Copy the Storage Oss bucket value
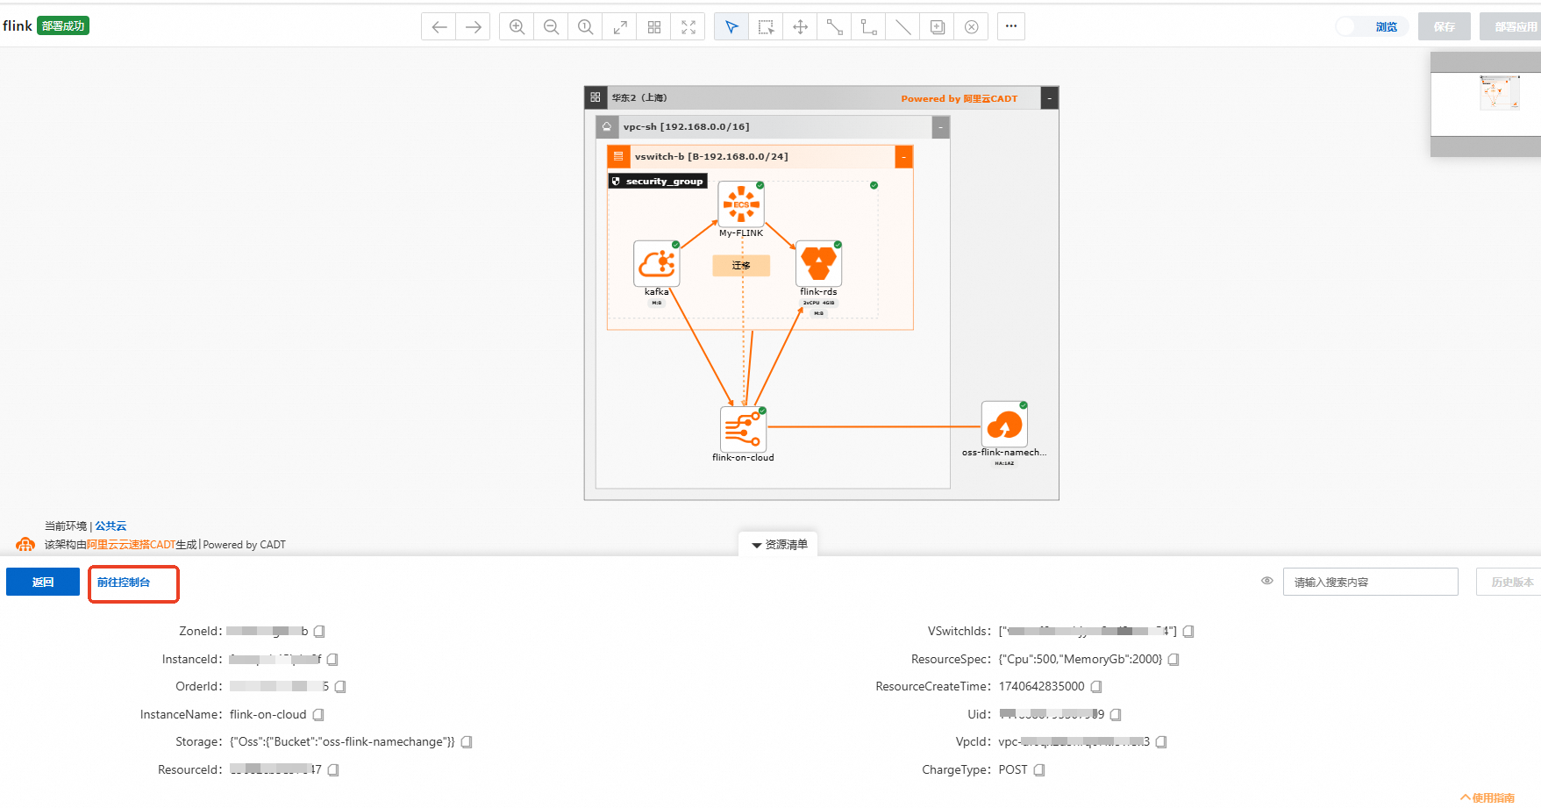Screen dimensions: 1541x808 tap(467, 742)
